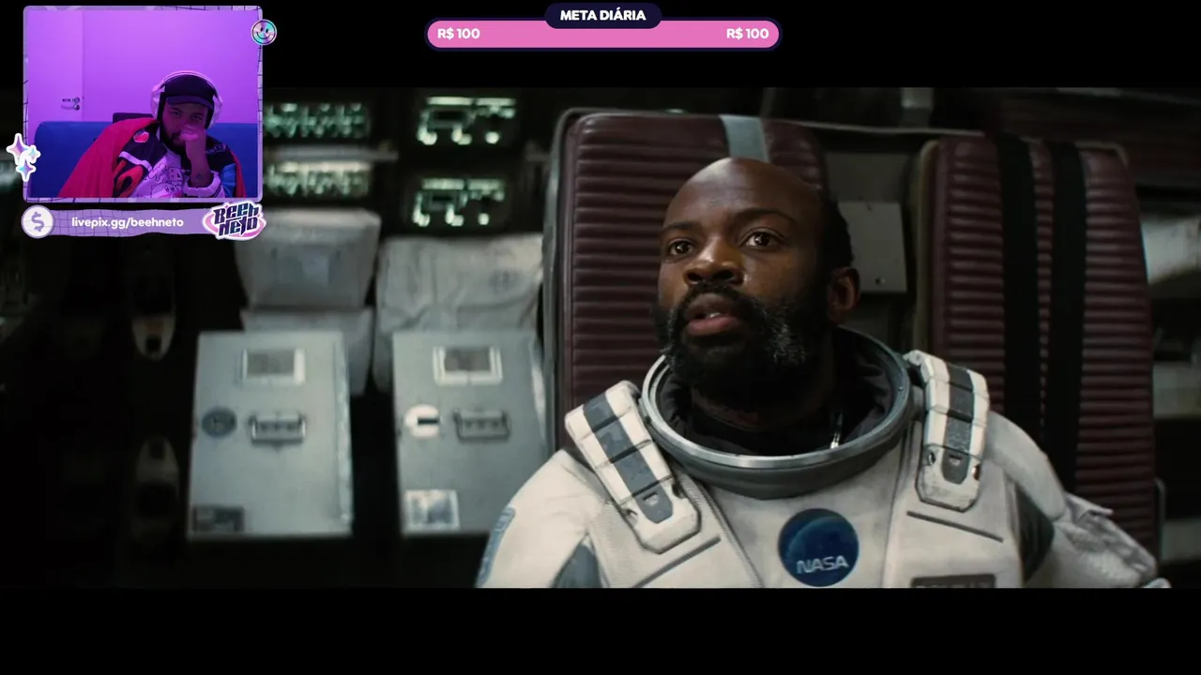The image size is (1201, 675).
Task: Open the livepix.gg/beehneto donation link
Action: point(127,222)
